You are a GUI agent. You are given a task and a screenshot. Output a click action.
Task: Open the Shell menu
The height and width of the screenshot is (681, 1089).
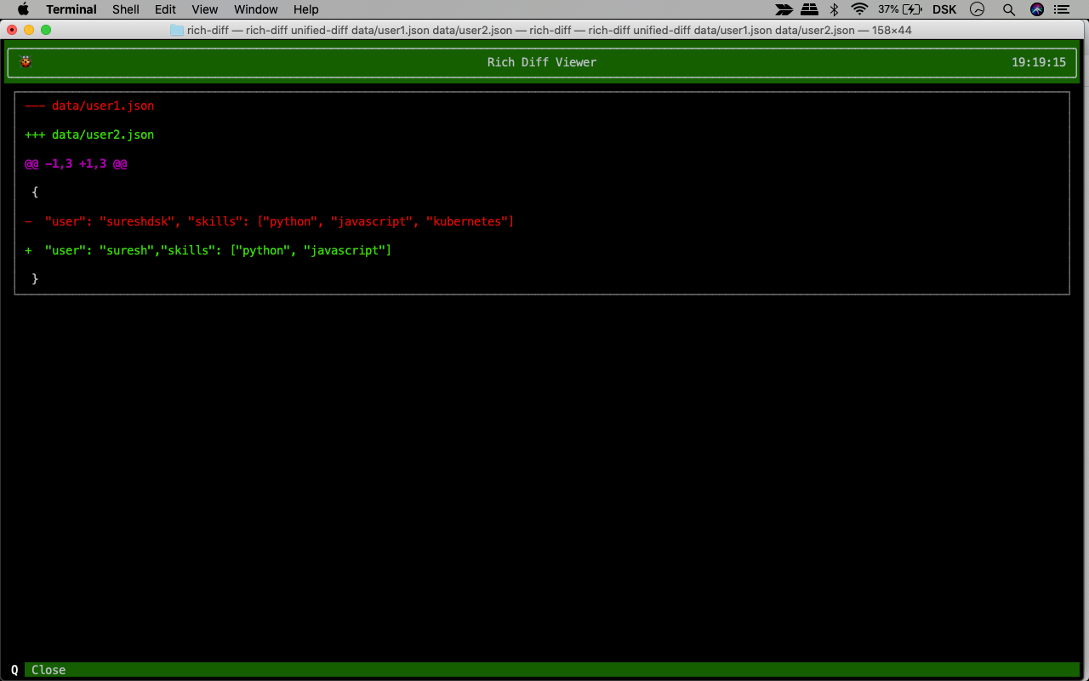[125, 9]
